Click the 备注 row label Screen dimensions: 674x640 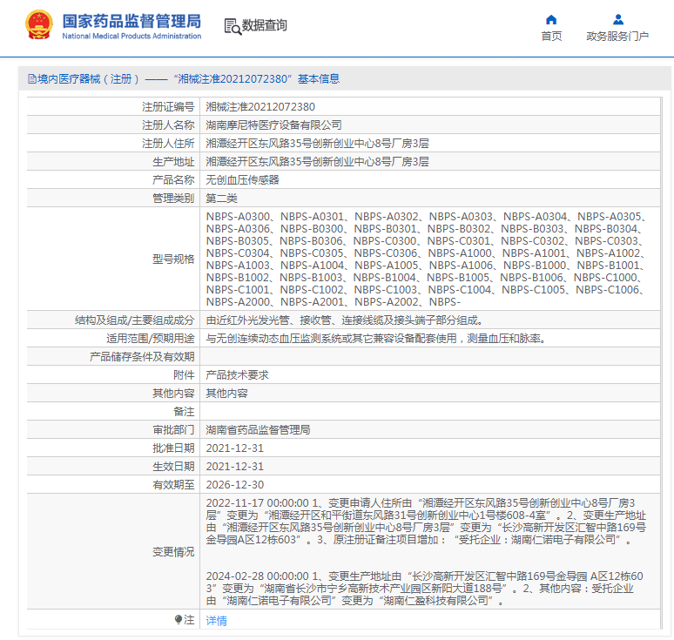point(184,412)
